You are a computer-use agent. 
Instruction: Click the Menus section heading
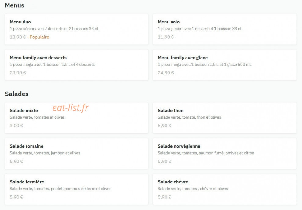[15, 5]
